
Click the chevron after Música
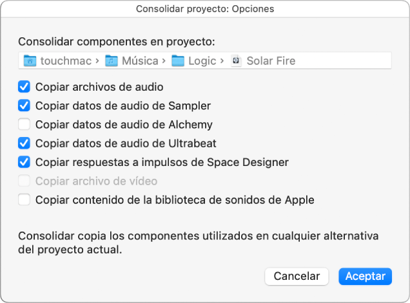tap(166, 61)
